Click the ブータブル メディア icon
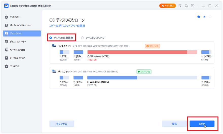The height and width of the screenshot is (134, 223). (6, 58)
